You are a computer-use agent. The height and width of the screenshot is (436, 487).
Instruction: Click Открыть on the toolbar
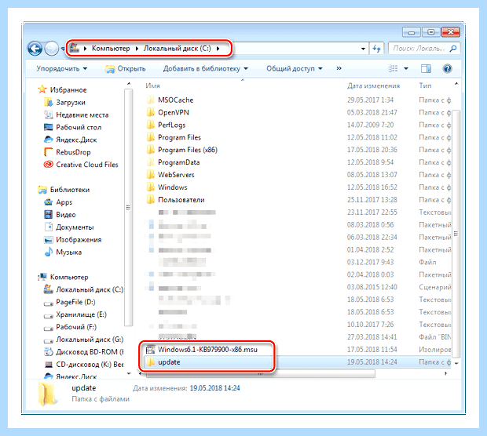click(126, 68)
